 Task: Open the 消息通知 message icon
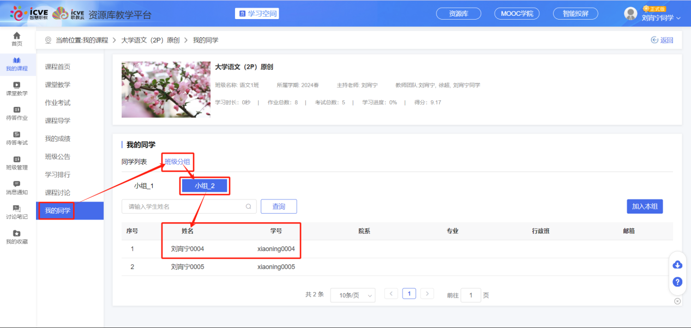point(17,184)
